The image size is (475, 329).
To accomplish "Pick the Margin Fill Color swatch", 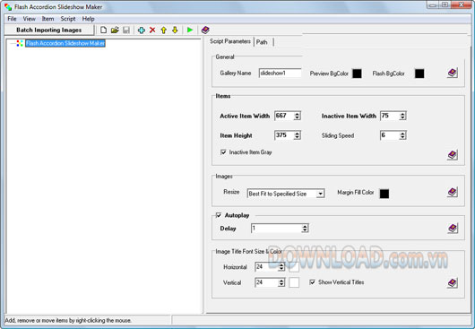I will point(384,194).
